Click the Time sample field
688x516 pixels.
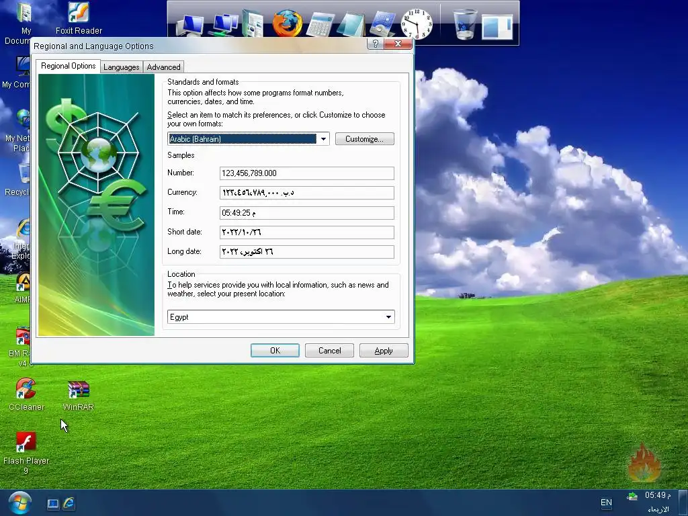coord(306,213)
